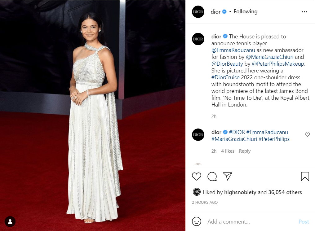
Task: Like the dior hashtag comment heart
Action: coord(307,134)
